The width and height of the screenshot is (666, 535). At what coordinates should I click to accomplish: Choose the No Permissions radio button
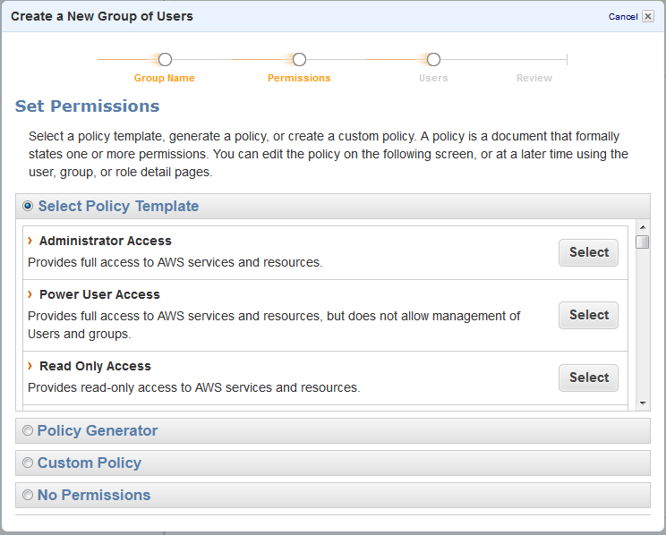pos(28,495)
